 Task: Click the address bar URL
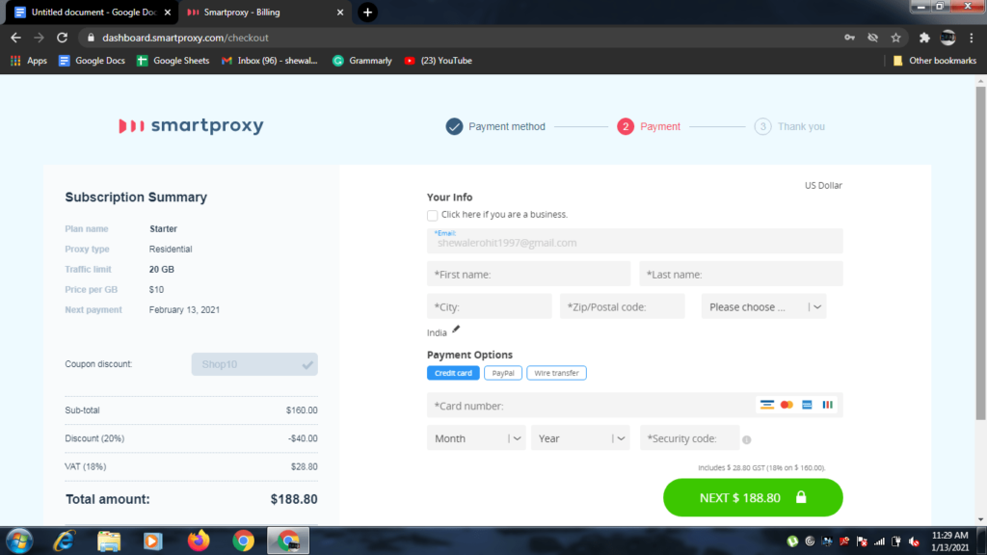click(186, 38)
